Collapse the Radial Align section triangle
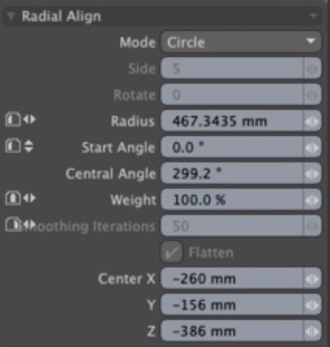Screen dimensions: 330x347 [11, 16]
